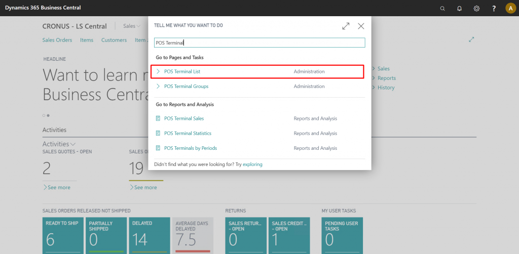Expand the Activities dropdown
This screenshot has width=519, height=254.
(x=59, y=144)
